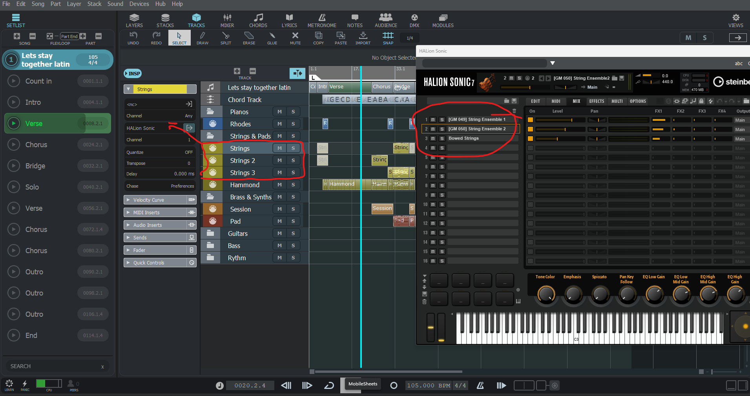The image size is (750, 396).
Task: Switch to HALion EDIT tab
Action: click(x=536, y=101)
